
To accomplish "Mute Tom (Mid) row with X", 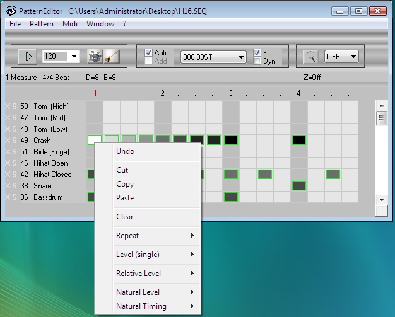I will point(8,118).
